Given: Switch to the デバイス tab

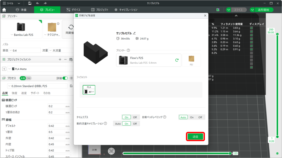Looking at the screenshot, I should [74, 10].
